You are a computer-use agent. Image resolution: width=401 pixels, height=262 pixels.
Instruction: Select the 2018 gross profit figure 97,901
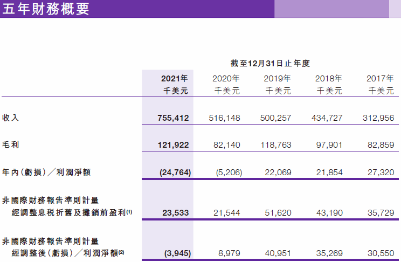coord(329,145)
